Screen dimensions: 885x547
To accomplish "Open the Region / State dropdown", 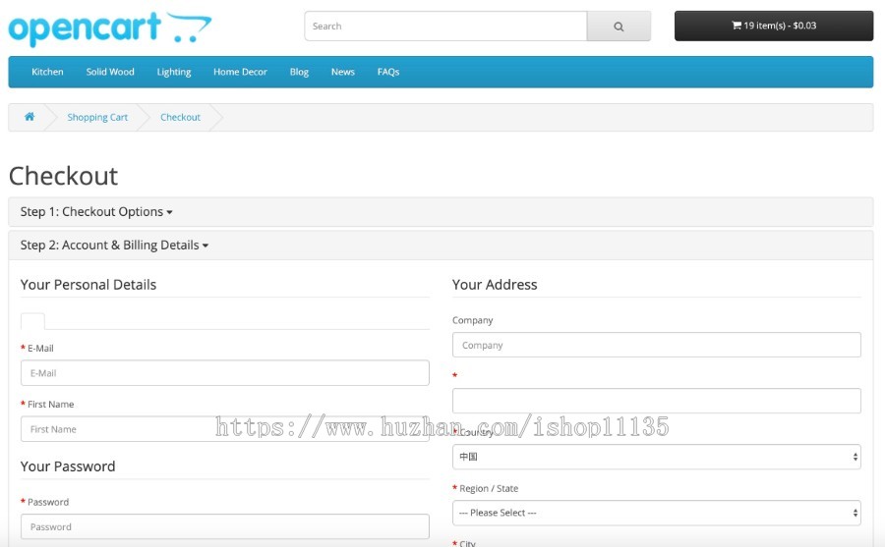I will tap(657, 513).
